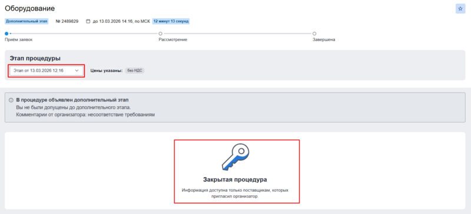
Task: Select the 'Приём заявок' progress step marker
Action: [6, 33]
